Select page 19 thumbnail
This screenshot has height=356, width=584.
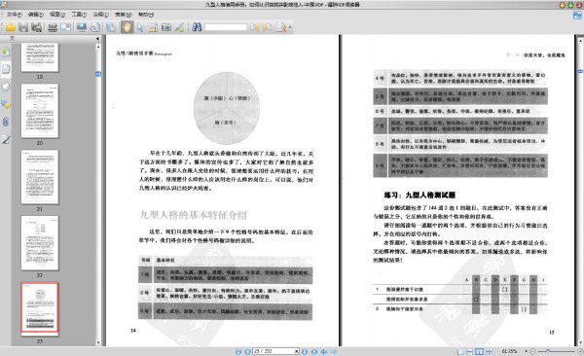pos(40,57)
